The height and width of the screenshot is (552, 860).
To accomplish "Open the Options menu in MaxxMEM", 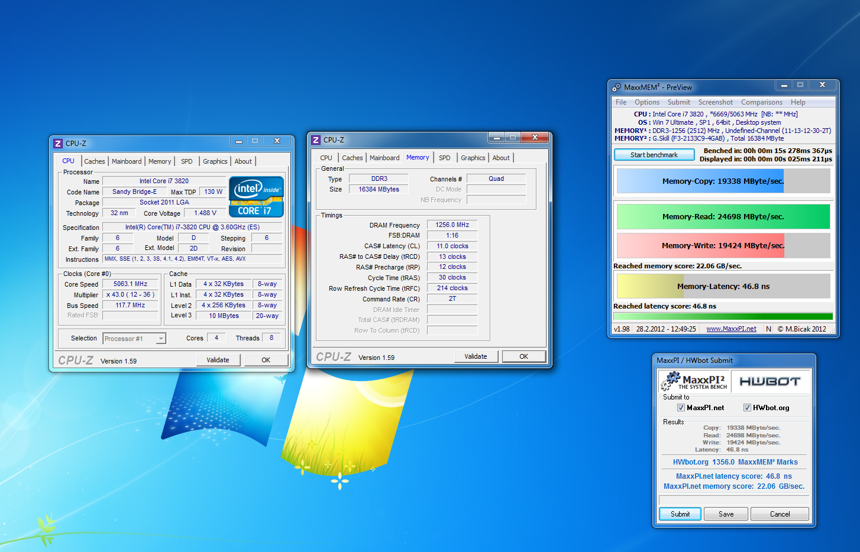I will tap(647, 102).
